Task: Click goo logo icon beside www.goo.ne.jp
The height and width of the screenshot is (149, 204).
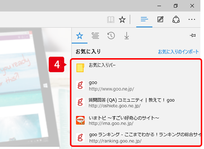Action: coord(80,85)
